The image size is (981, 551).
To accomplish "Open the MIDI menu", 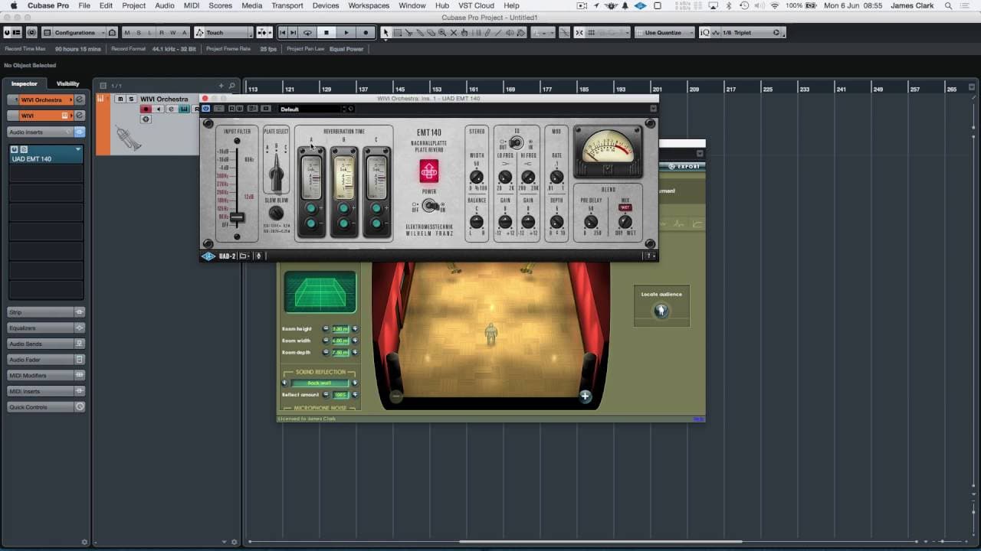I will [192, 5].
